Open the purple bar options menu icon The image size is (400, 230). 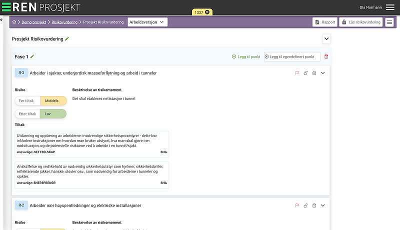(389, 22)
